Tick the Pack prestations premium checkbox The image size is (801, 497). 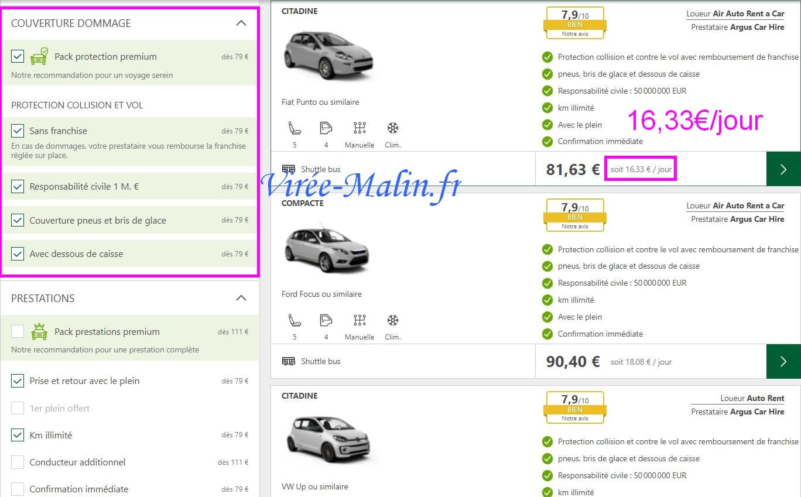(x=18, y=331)
